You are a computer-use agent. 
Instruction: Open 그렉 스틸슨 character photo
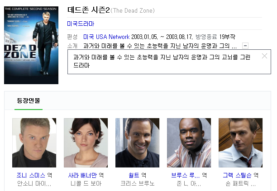241,143
